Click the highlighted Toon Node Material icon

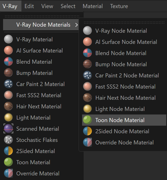coord(87,120)
